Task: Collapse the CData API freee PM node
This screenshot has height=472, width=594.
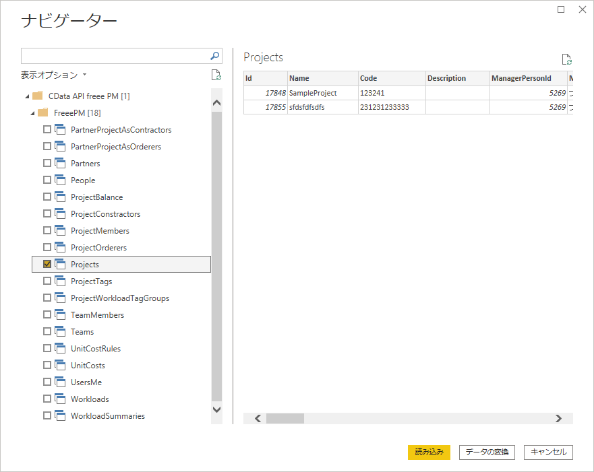Action: (x=27, y=96)
